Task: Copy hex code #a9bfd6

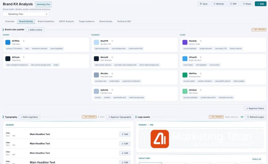Action: (x=112, y=90)
